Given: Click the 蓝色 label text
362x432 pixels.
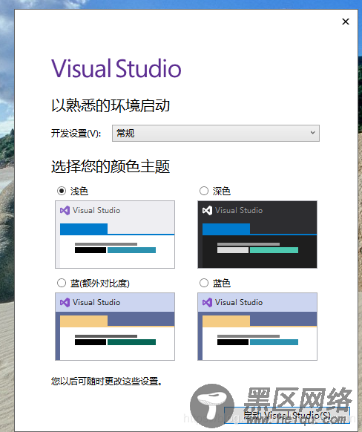Looking at the screenshot, I should (222, 284).
